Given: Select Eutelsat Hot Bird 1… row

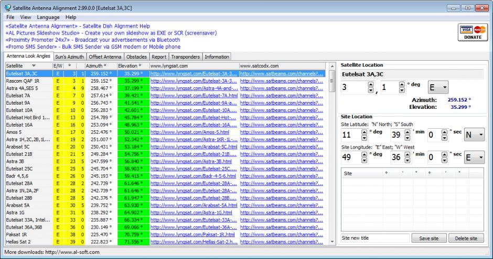Looking at the screenshot, I should pyautogui.click(x=165, y=118).
